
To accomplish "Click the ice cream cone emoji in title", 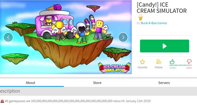I will pos(140,17).
